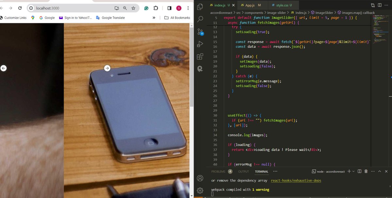Open the PROBLEMS panel tab

click(218, 171)
